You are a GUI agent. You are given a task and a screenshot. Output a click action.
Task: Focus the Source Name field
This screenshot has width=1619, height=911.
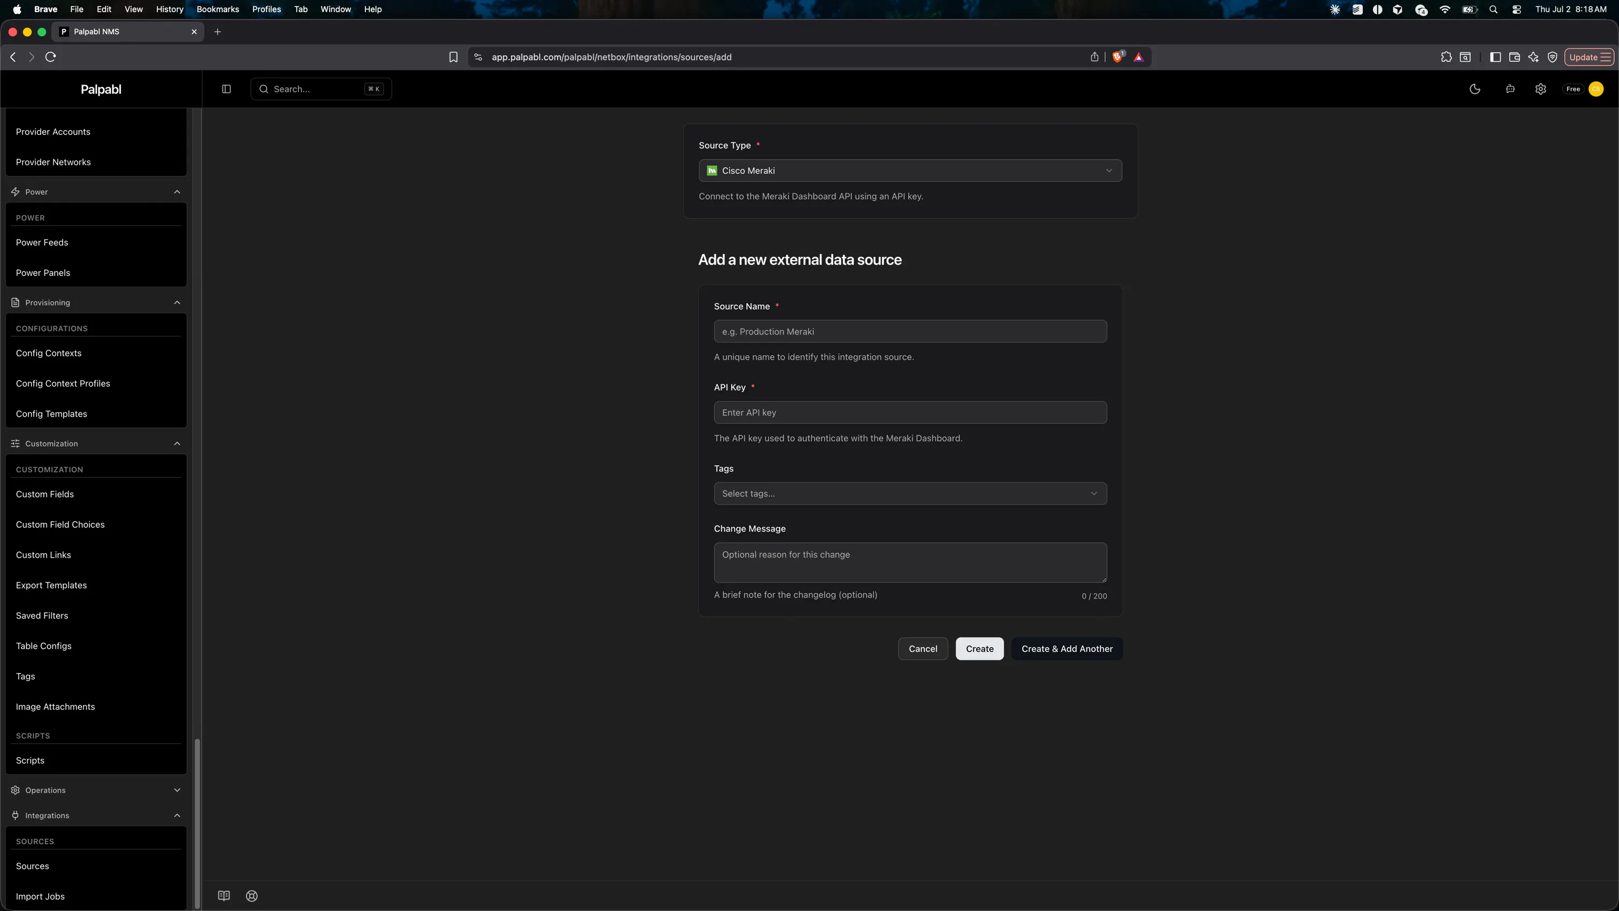910,331
